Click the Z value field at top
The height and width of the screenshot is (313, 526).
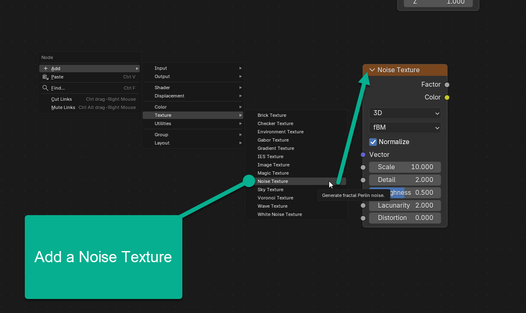click(438, 2)
